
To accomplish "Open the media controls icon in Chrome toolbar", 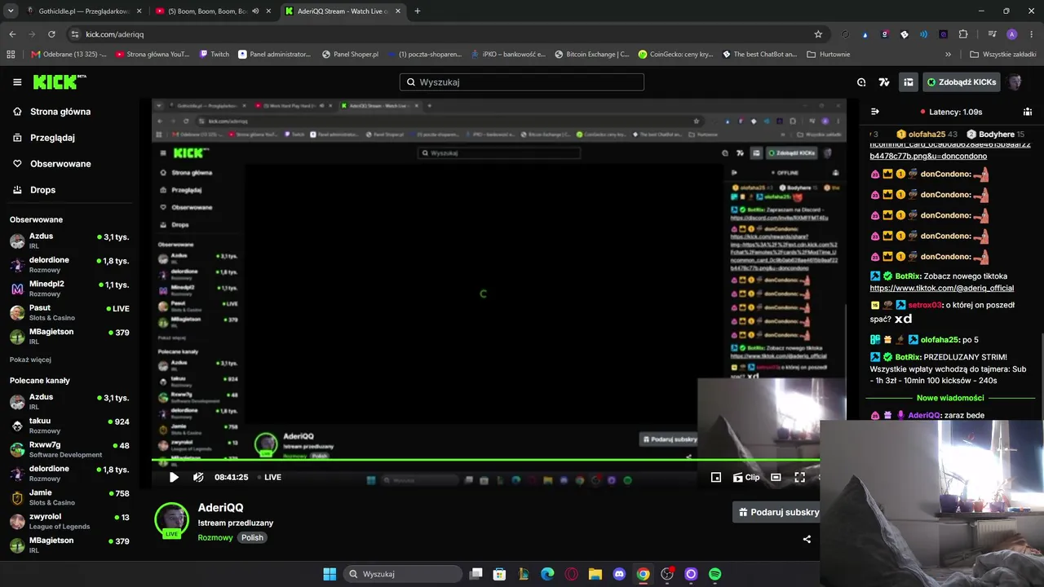I will click(992, 34).
